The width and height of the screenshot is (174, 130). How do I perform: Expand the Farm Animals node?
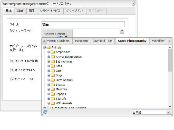click(49, 80)
